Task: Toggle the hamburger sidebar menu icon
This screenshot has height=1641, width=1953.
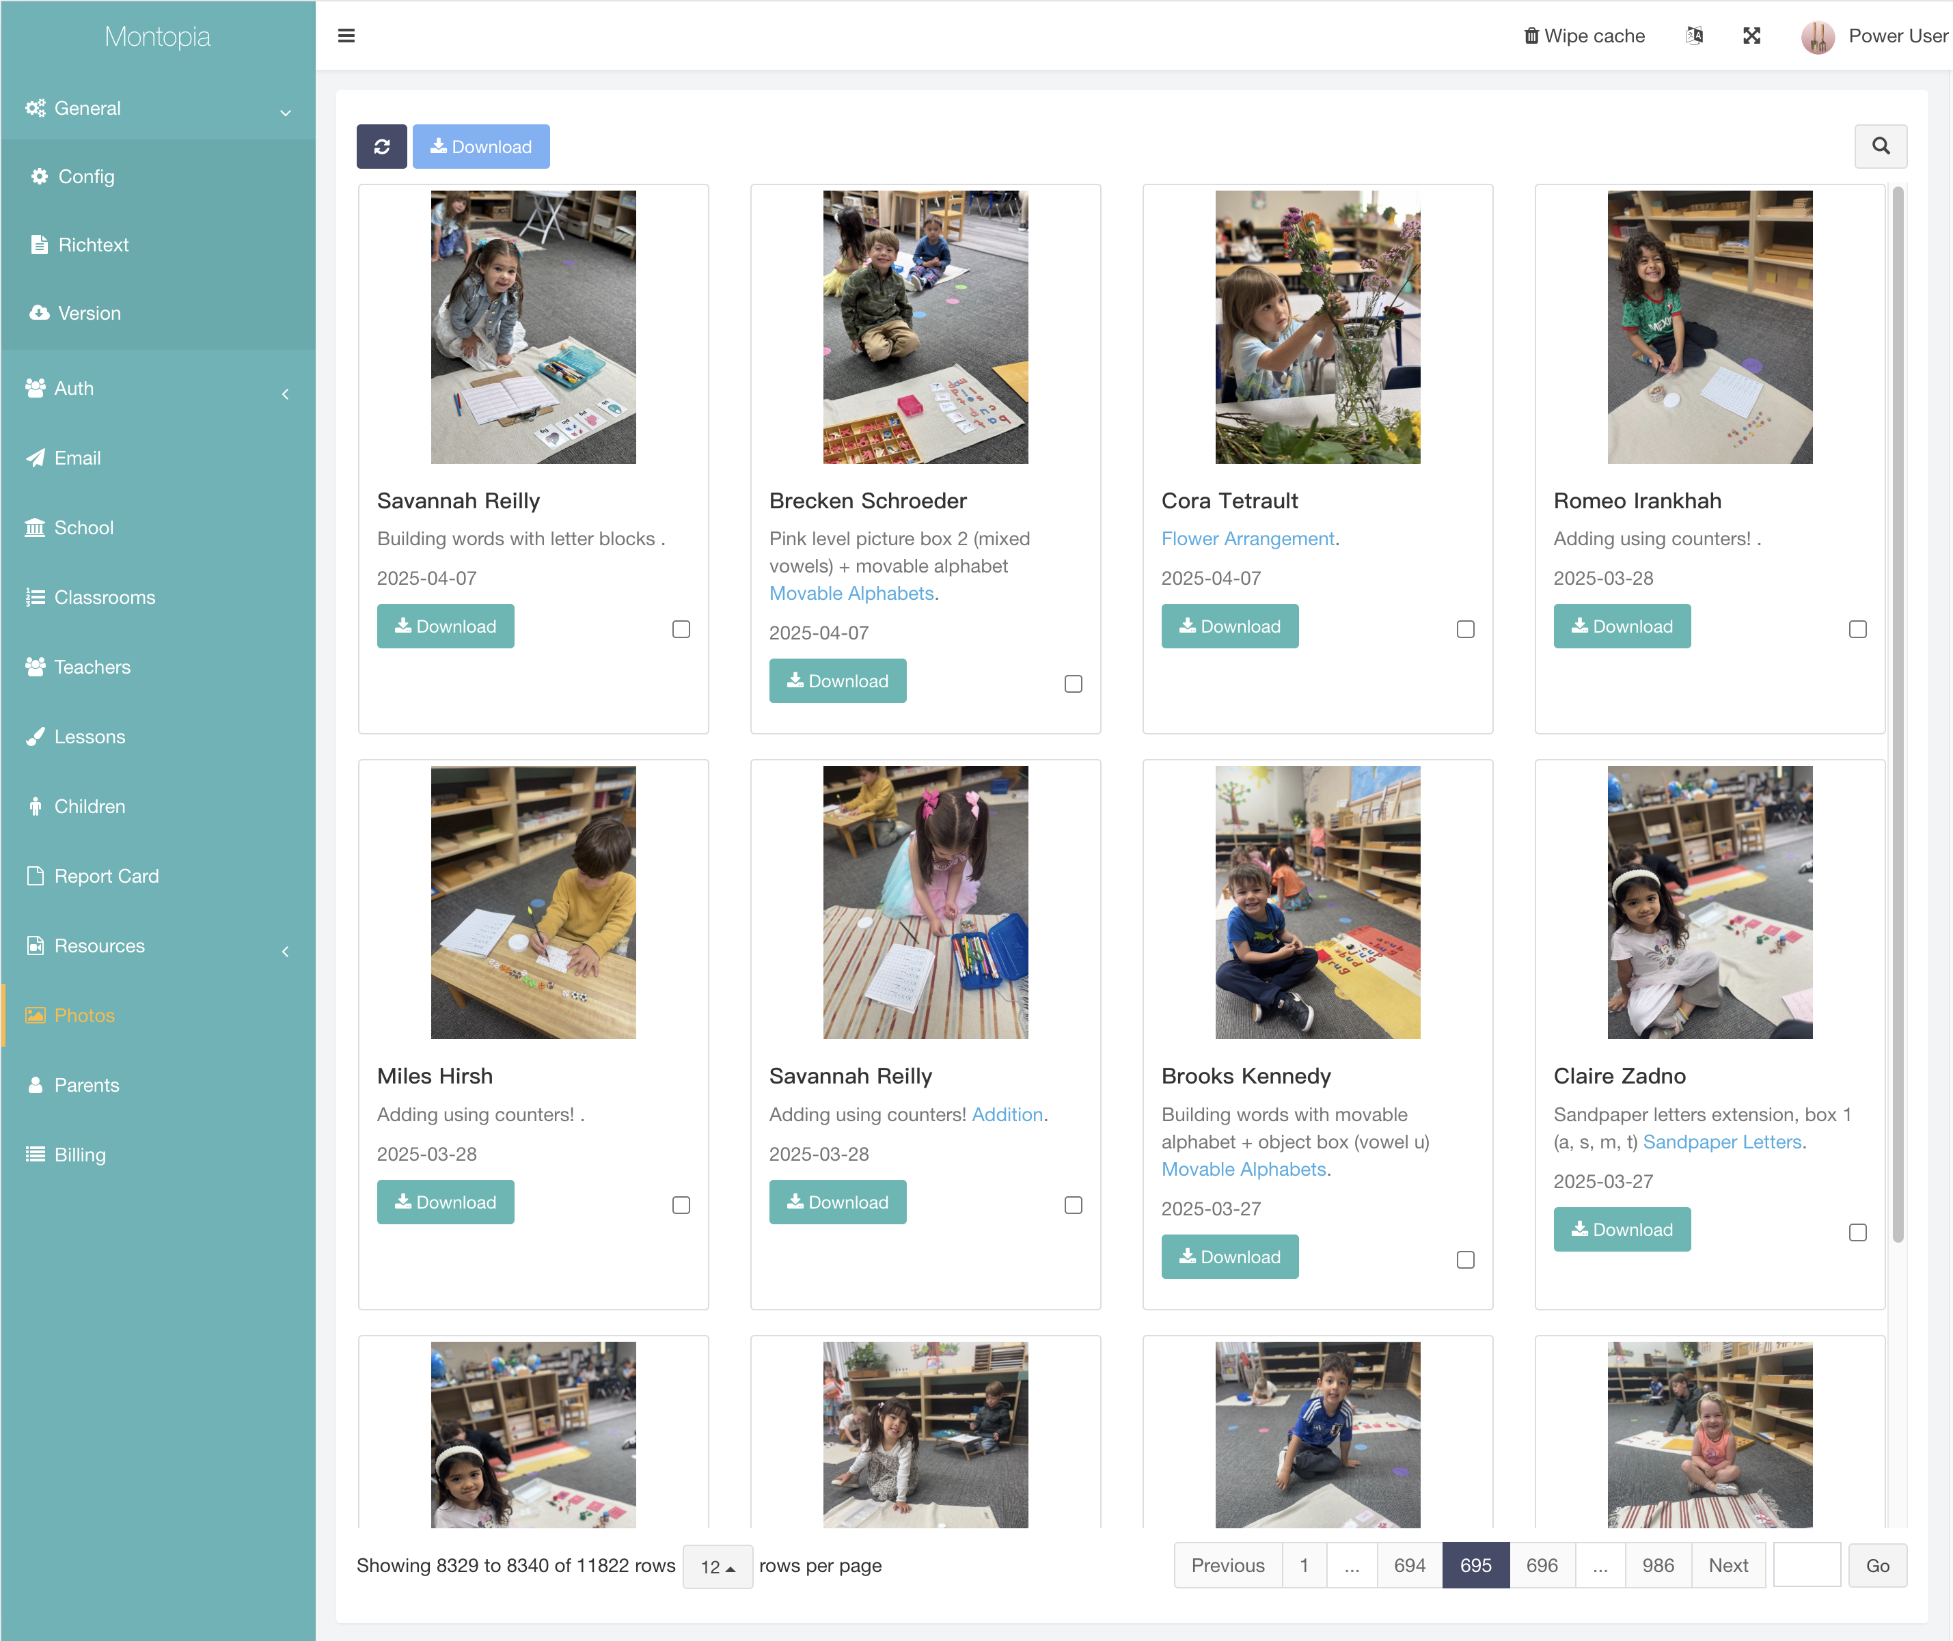Action: [x=346, y=36]
